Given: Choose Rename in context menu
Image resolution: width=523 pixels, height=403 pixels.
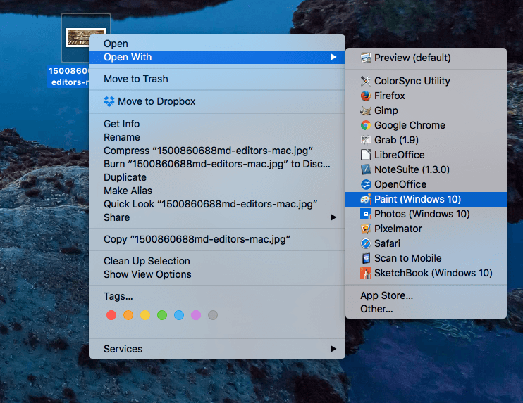Looking at the screenshot, I should coord(217,137).
